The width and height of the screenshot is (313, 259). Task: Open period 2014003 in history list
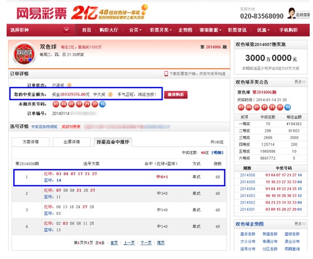tap(247, 196)
